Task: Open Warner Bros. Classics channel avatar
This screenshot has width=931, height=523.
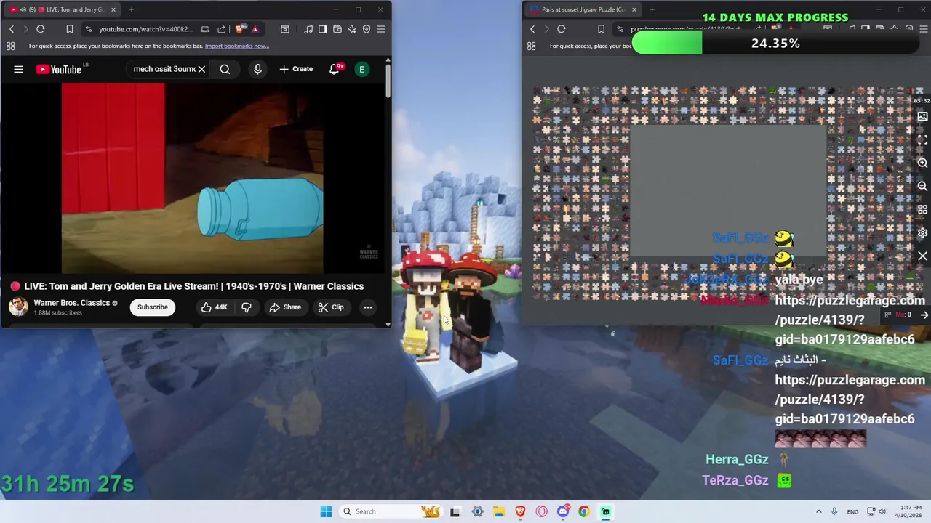Action: point(18,307)
